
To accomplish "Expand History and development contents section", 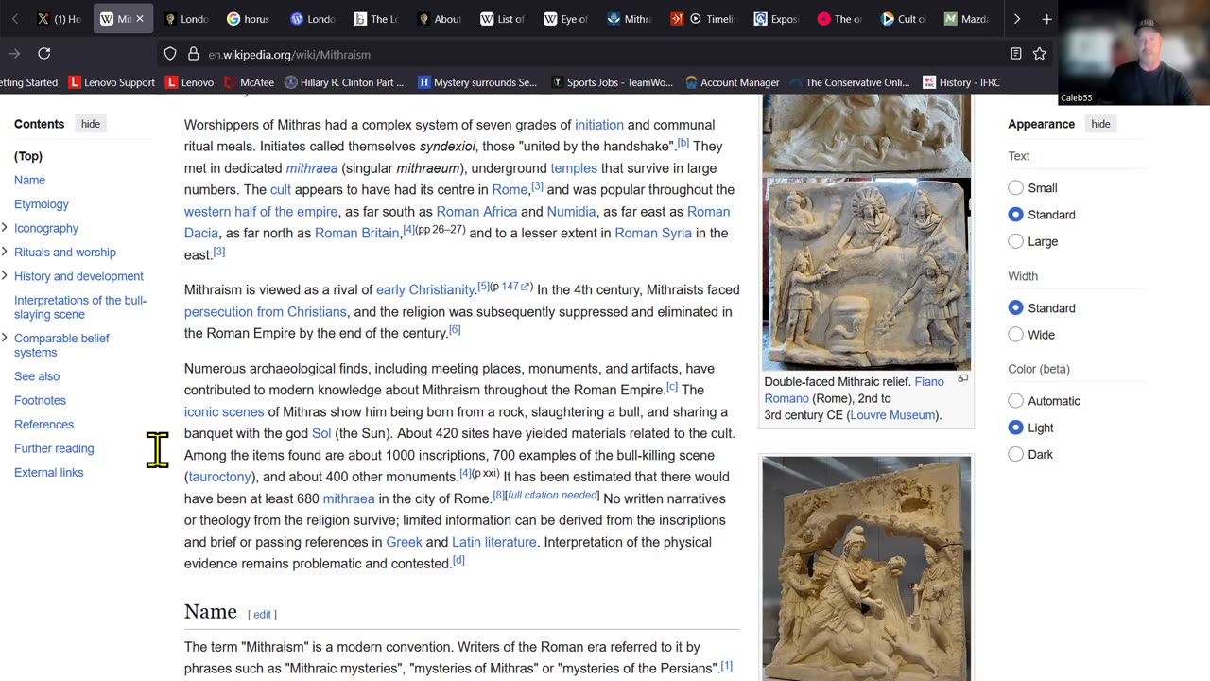I will [5, 276].
